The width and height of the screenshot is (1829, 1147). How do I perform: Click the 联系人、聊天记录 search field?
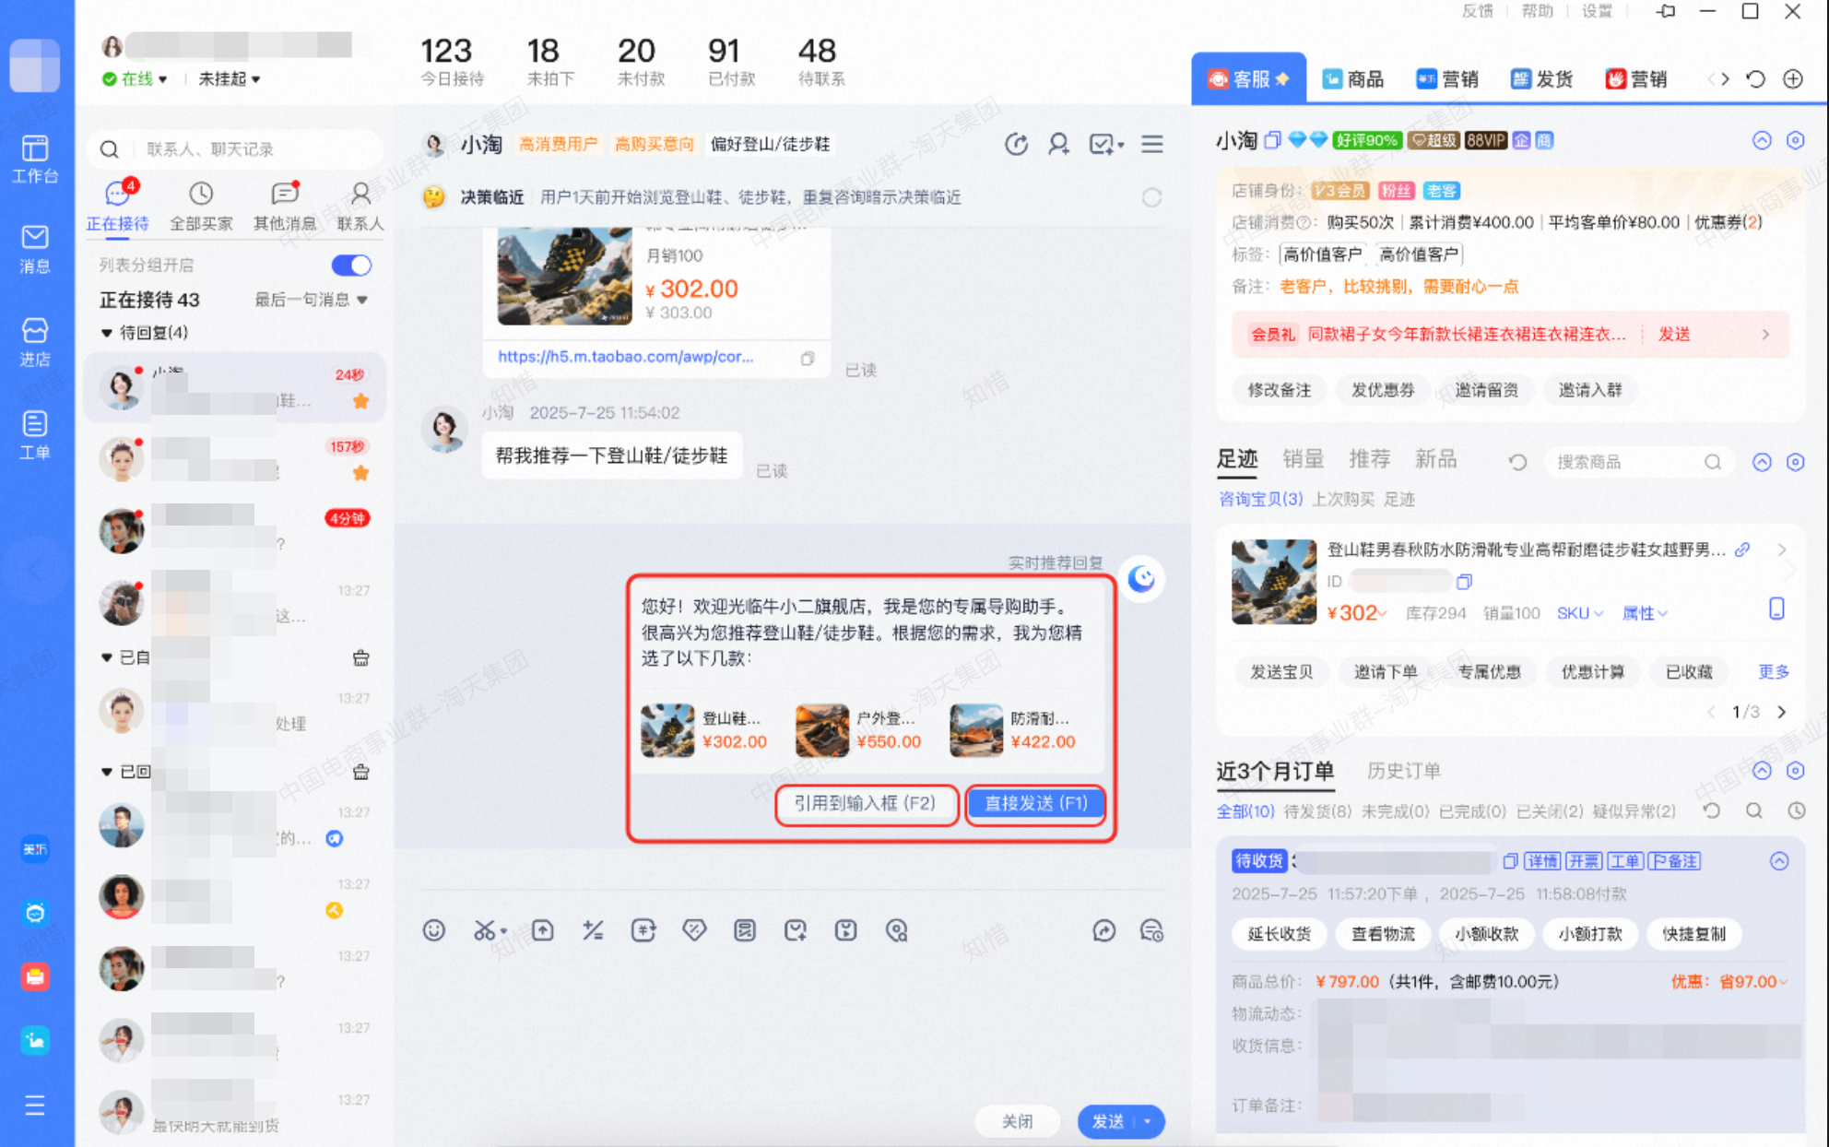click(235, 148)
